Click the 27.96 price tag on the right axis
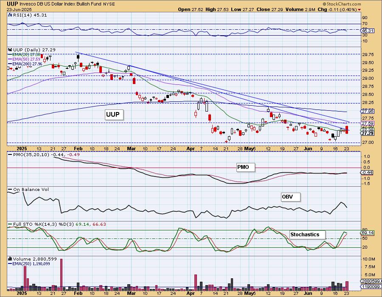Image resolution: width=382 pixels, height=297 pixels. click(x=368, y=111)
